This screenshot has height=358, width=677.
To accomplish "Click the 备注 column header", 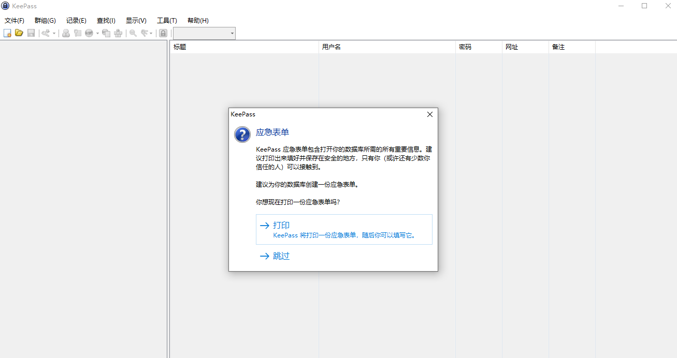I will click(x=572, y=47).
